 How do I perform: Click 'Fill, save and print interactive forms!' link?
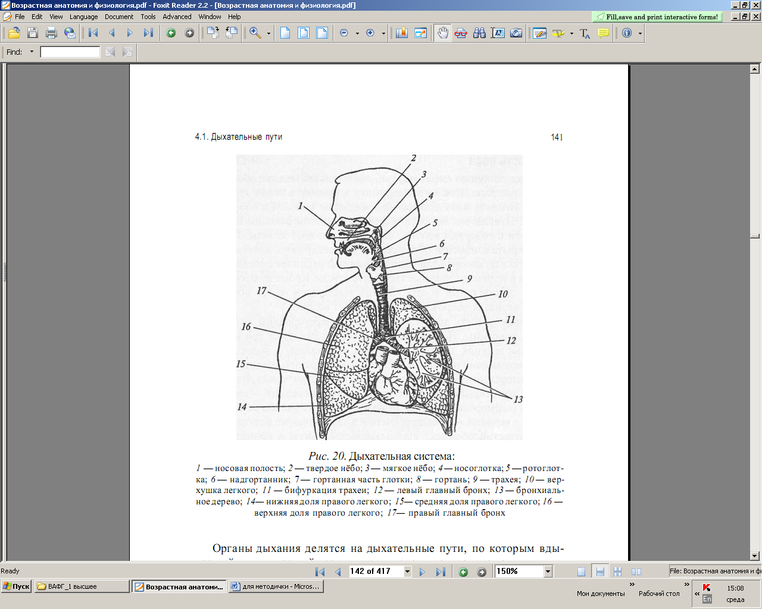(x=661, y=17)
